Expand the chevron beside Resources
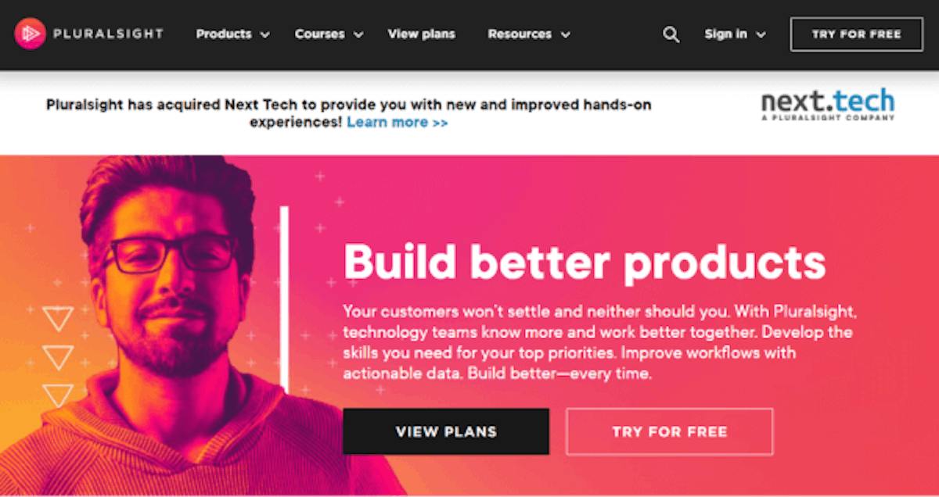 [566, 35]
